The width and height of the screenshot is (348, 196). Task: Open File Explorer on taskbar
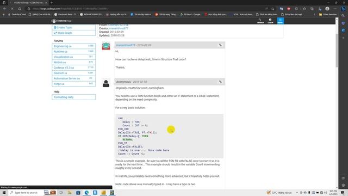click(70, 193)
